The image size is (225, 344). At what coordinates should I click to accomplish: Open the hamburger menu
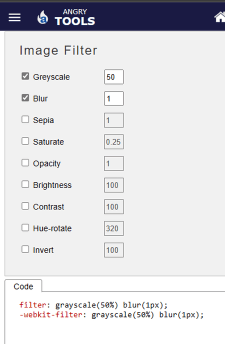click(x=14, y=17)
